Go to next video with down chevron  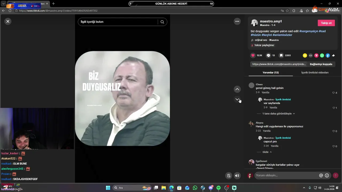pos(237,99)
